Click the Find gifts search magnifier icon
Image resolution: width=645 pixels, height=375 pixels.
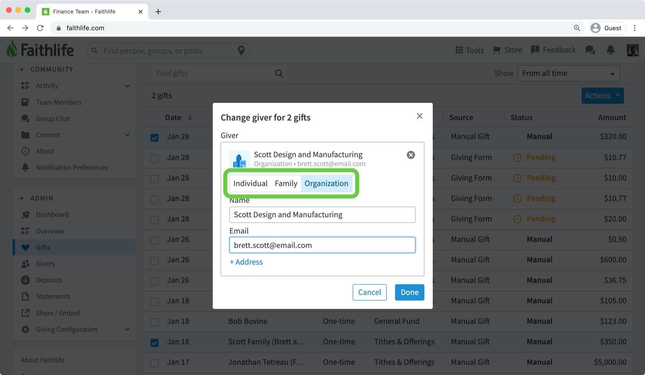(279, 73)
